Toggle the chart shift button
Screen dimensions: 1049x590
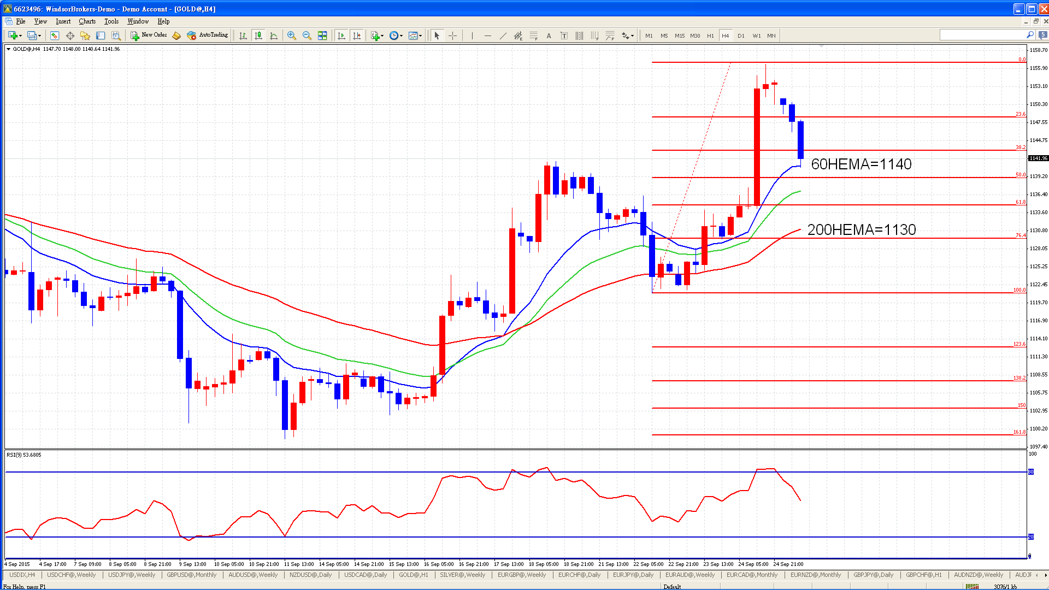(x=357, y=36)
